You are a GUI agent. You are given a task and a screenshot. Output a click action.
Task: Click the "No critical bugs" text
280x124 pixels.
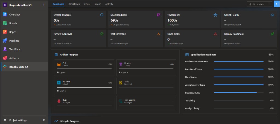[x=177, y=44]
